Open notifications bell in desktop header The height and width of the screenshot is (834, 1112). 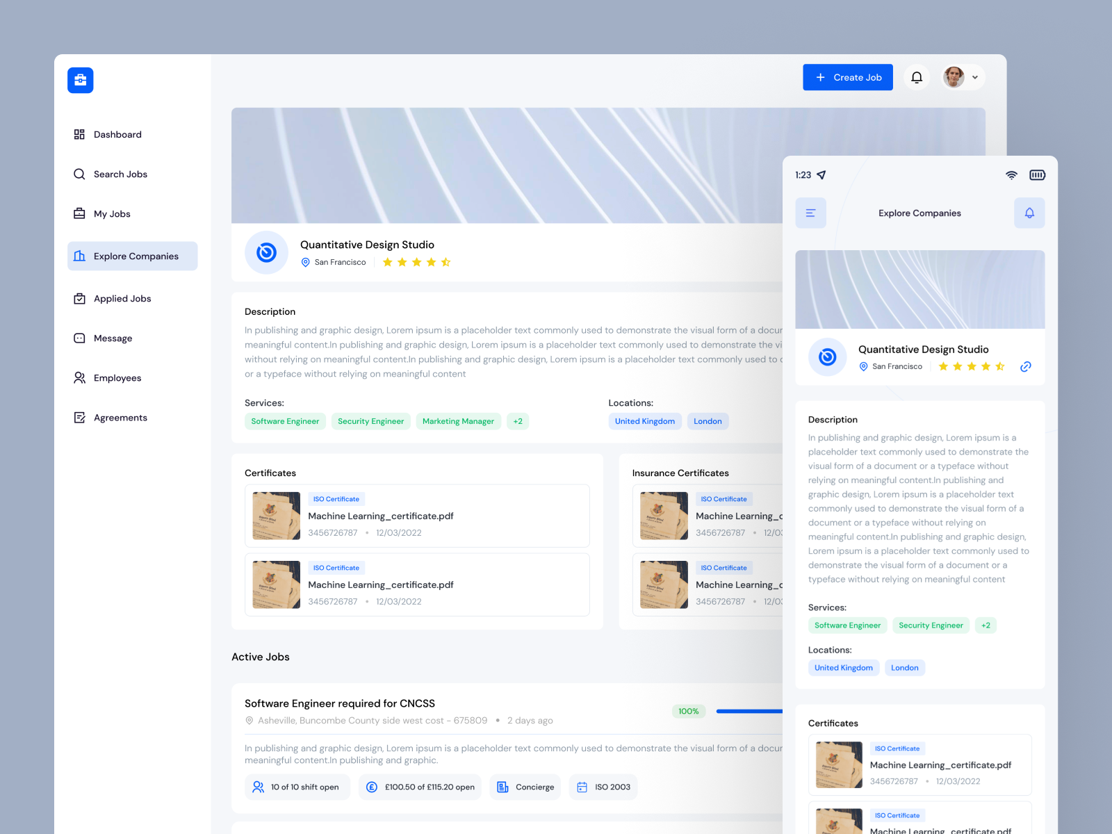click(917, 77)
